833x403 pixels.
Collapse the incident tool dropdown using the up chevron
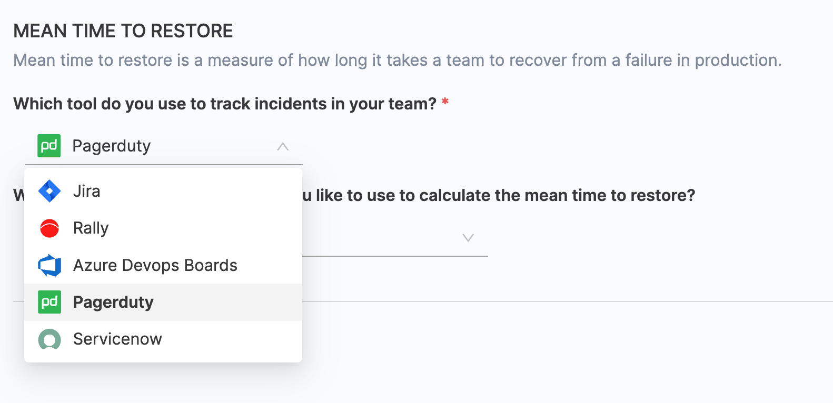pos(283,146)
